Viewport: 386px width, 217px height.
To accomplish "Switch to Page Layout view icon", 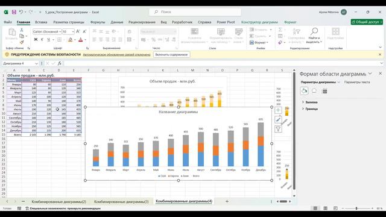I will pos(326,209).
